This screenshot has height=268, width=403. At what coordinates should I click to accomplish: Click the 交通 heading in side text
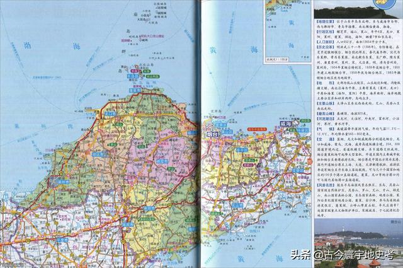click(326, 139)
